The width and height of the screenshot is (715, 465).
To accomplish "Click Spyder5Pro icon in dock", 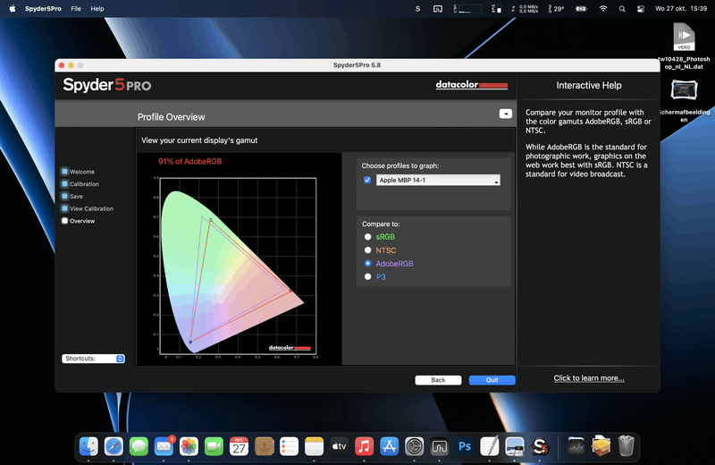I will pyautogui.click(x=540, y=446).
